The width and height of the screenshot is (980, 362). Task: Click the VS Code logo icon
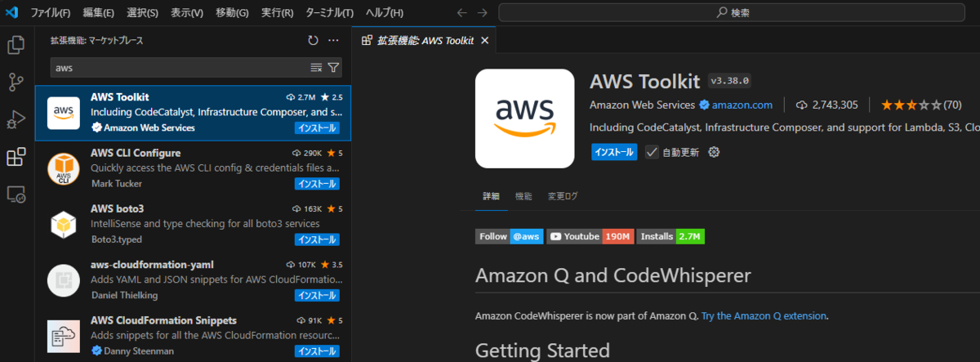coord(11,12)
